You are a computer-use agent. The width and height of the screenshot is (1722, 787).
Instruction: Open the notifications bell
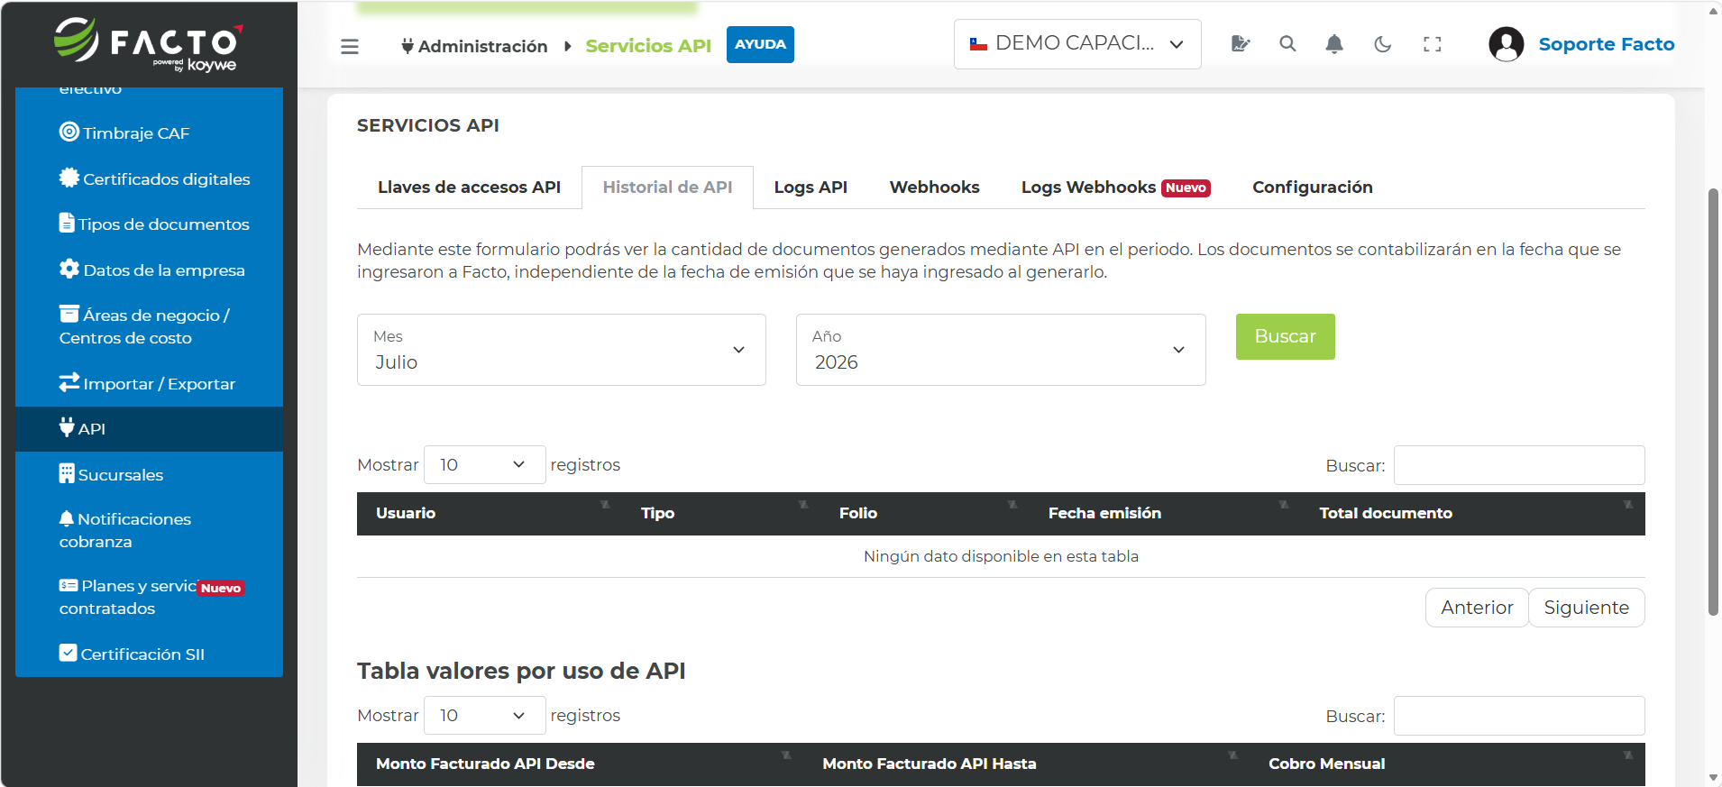(x=1334, y=44)
